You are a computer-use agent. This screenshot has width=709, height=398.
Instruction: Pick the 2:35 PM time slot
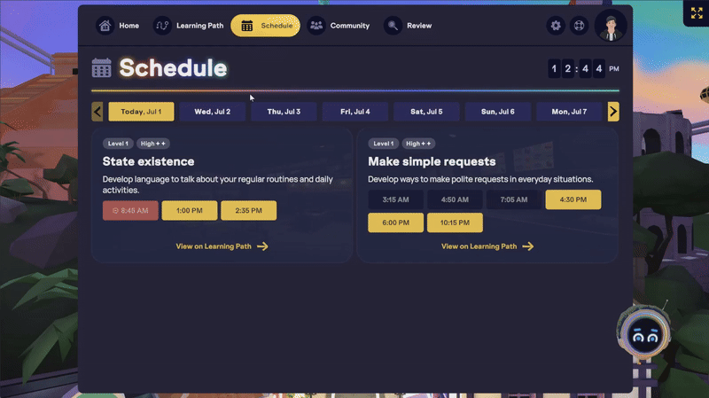click(249, 211)
